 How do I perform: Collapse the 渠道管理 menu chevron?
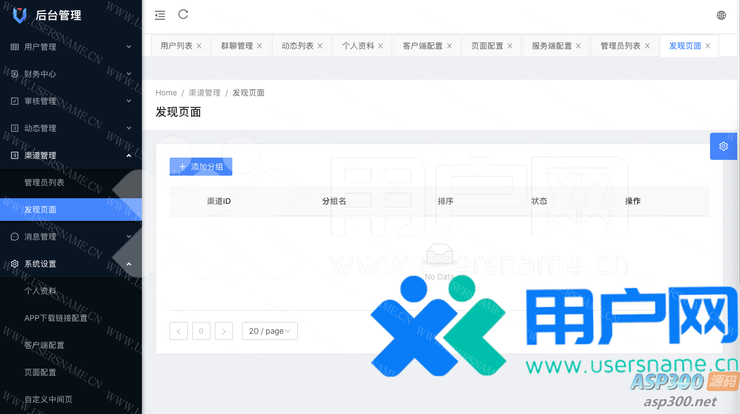[129, 155]
